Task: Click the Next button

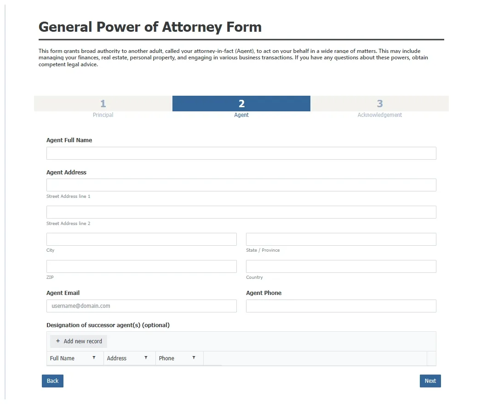Action: [x=429, y=381]
